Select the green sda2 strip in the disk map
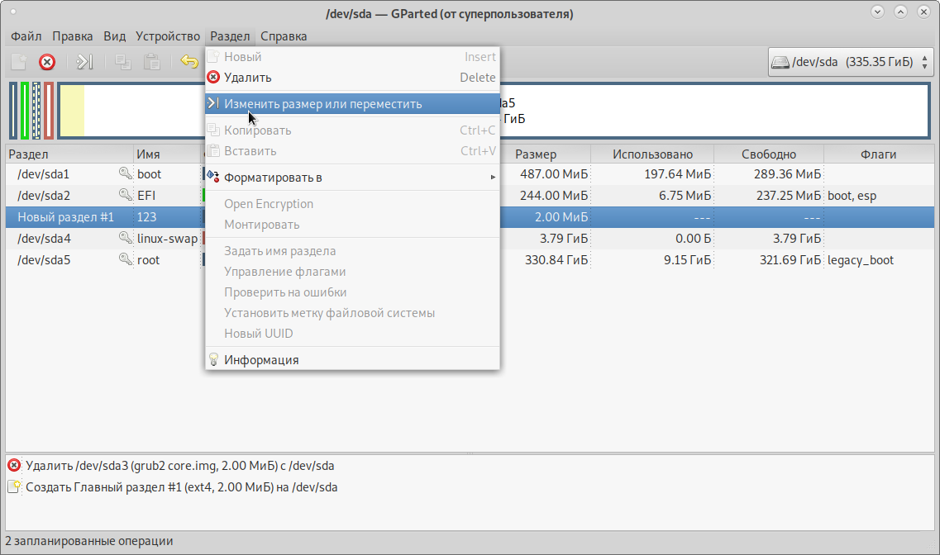 (x=25, y=111)
